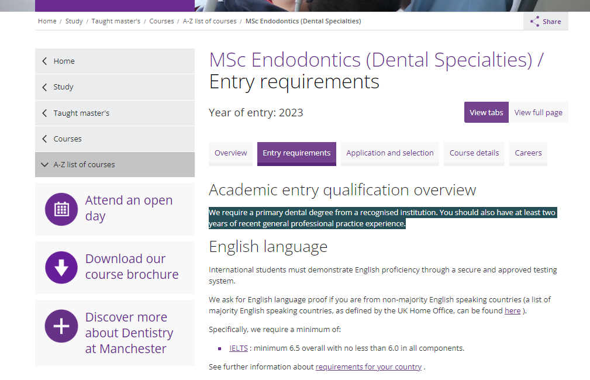Screen dimensions: 590x380
Task: Click the Share icon button
Action: 535,22
